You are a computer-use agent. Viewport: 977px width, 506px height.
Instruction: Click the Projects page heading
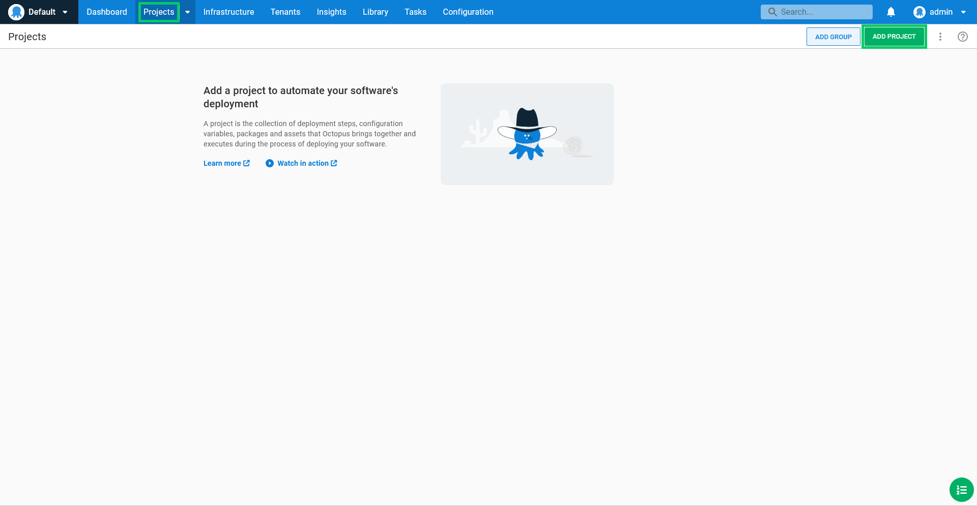[27, 37]
